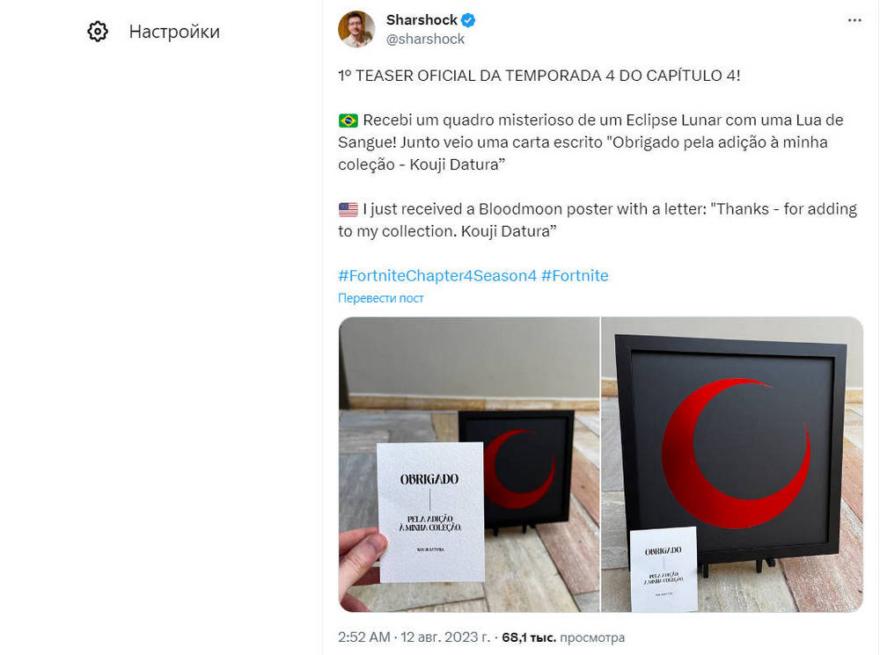Viewport: 880px width, 655px height.
Task: Click the 1º TEASER OFICIAL headline text
Action: tap(539, 76)
